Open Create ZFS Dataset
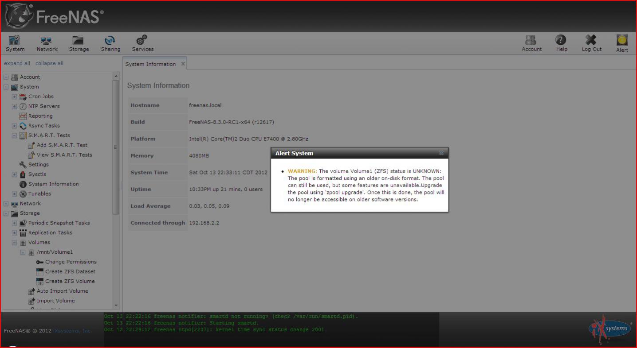This screenshot has height=348, width=637. click(70, 272)
